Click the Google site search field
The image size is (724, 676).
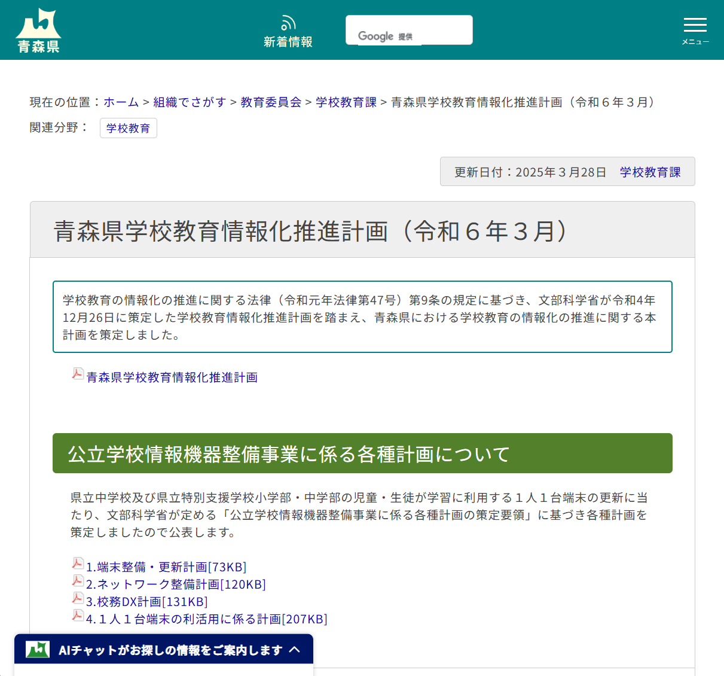pos(409,29)
